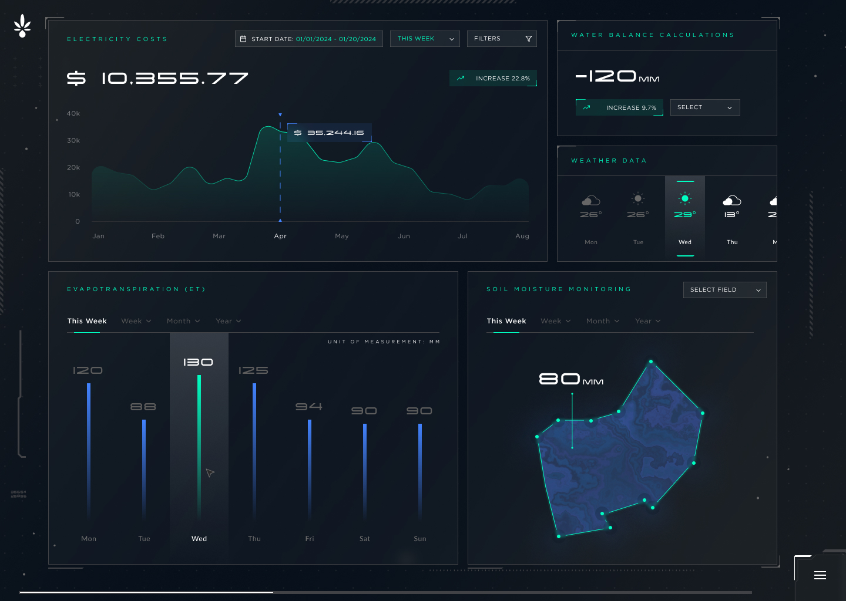Expand Week dropdown in Evapotranspiration panel

coord(136,321)
